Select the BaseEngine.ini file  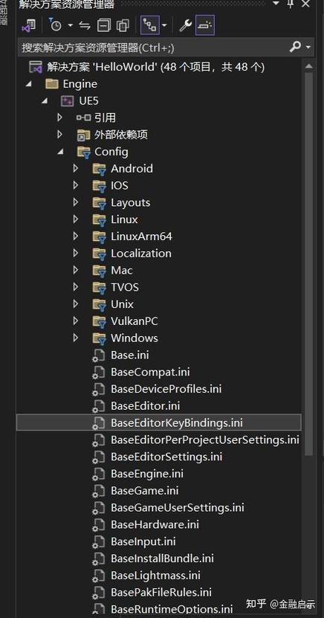(147, 473)
